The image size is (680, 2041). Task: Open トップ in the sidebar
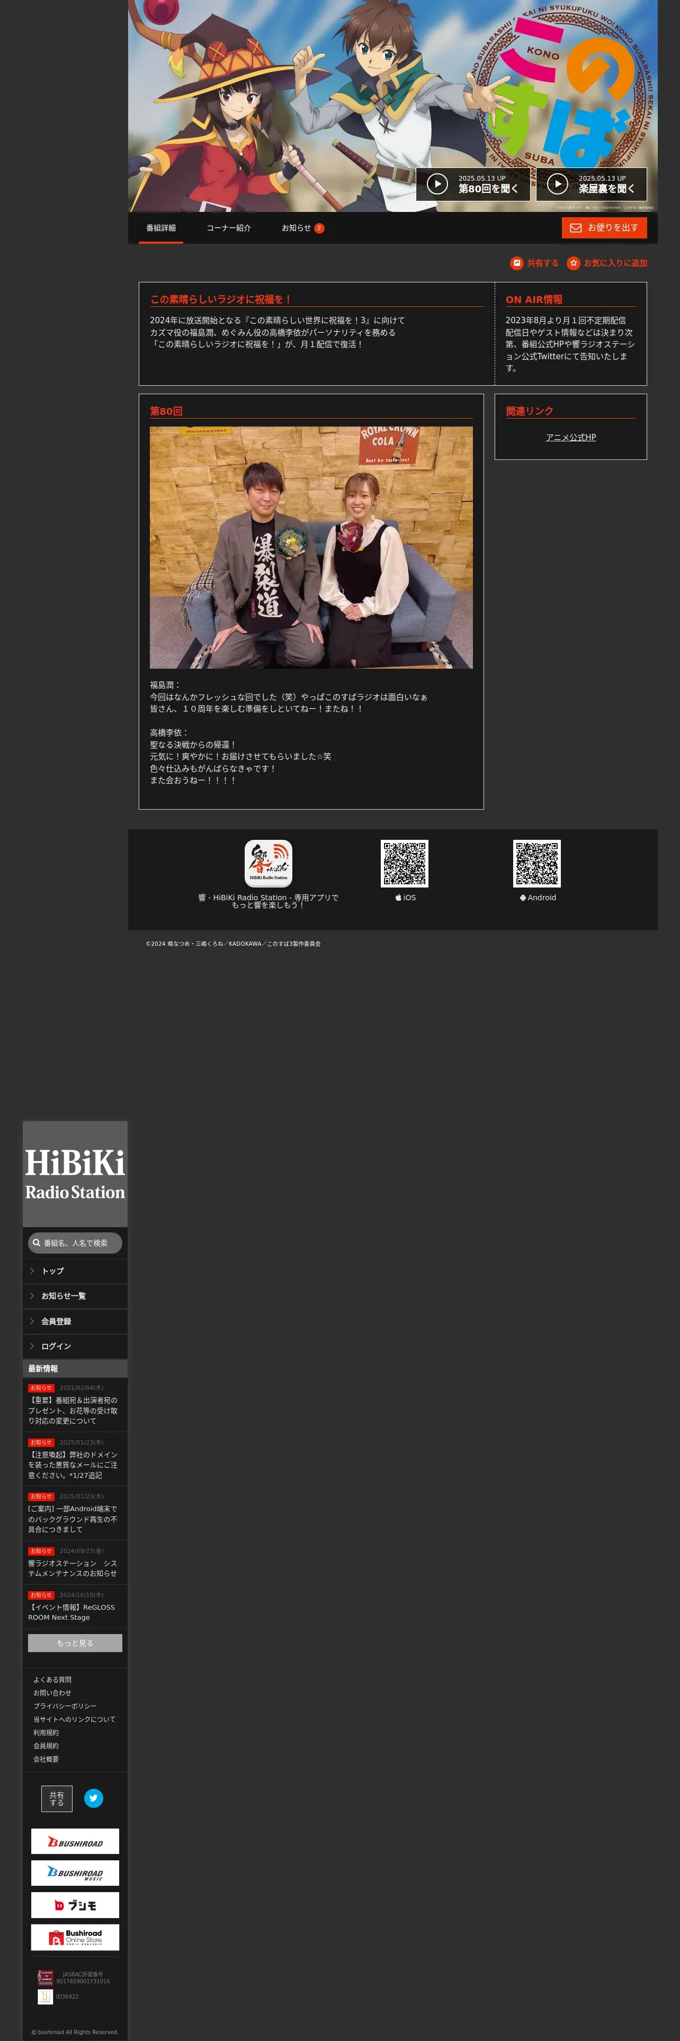point(75,1271)
